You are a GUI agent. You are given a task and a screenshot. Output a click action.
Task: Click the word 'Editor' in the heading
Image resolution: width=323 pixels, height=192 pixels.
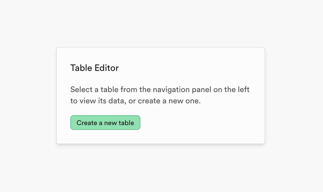tap(106, 68)
